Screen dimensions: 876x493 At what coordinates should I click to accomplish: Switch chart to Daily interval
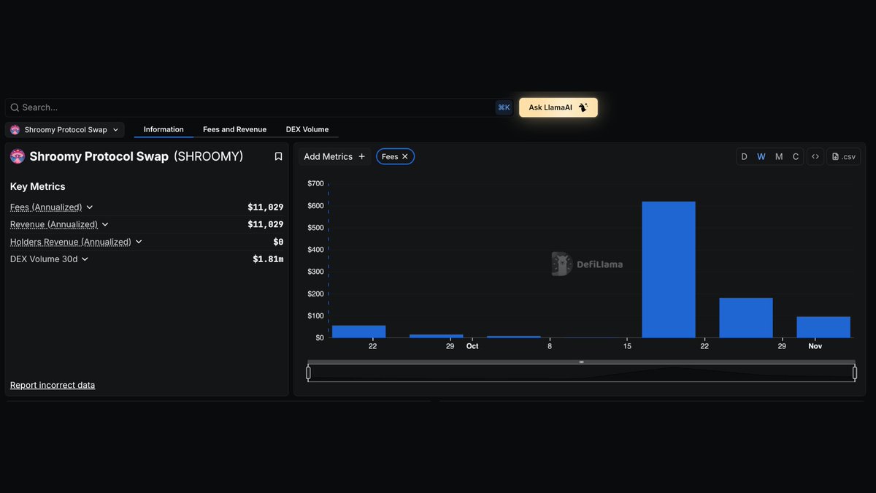point(744,156)
